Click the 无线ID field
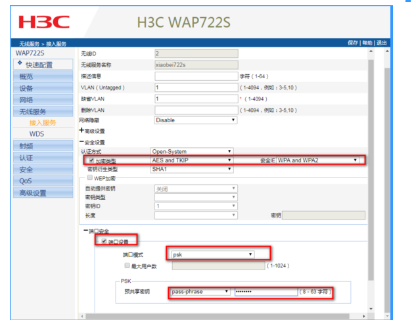 click(196, 54)
